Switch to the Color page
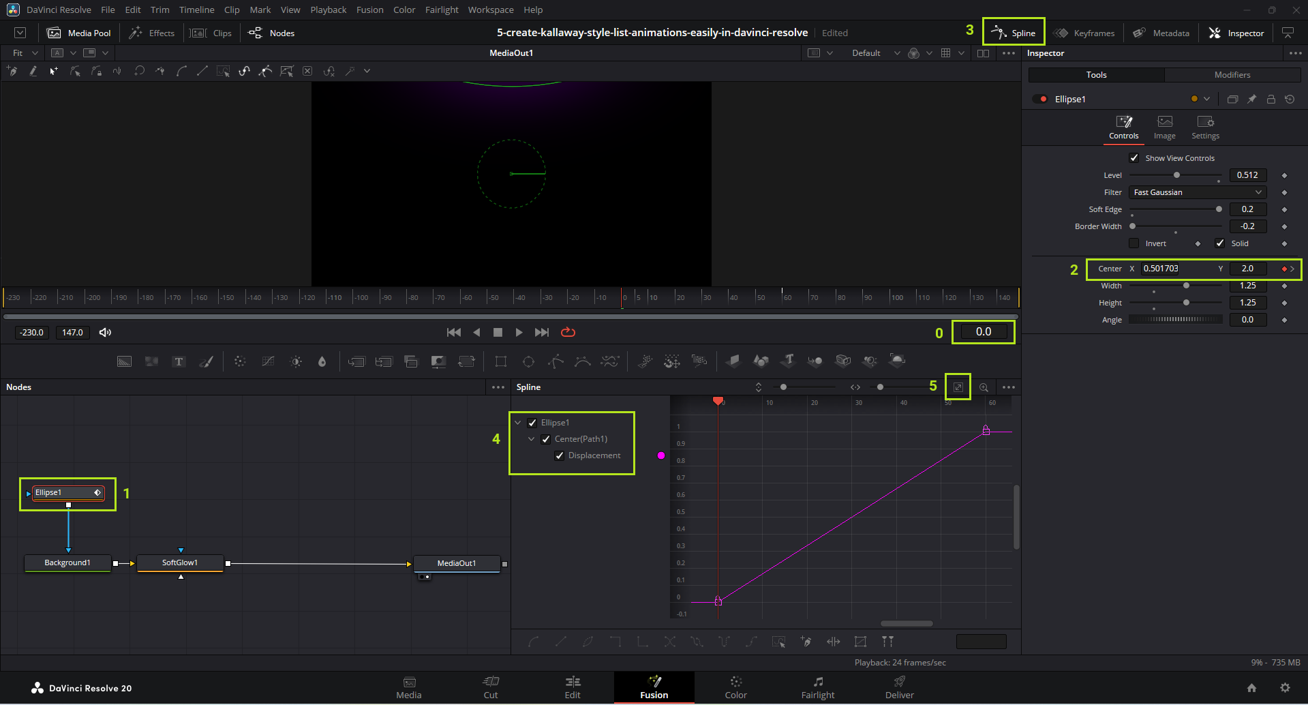Image resolution: width=1308 pixels, height=705 pixels. [x=735, y=687]
